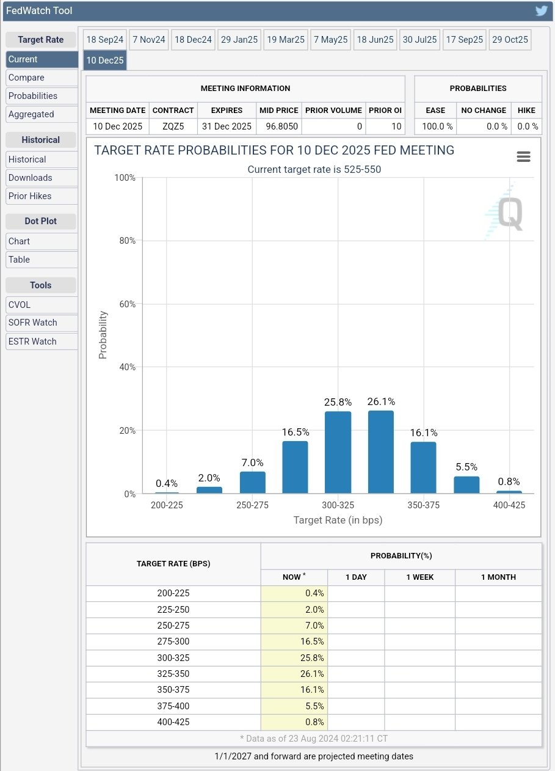Click the 31 Dec 2025 expiry cell
This screenshot has width=555, height=771.
coord(227,126)
